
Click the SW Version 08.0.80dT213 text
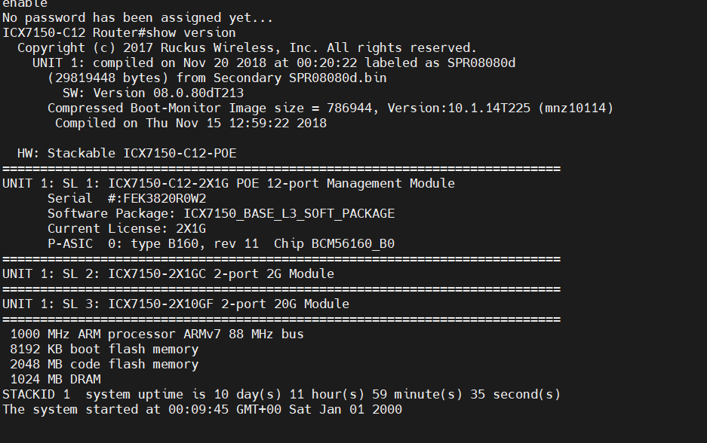tap(157, 93)
